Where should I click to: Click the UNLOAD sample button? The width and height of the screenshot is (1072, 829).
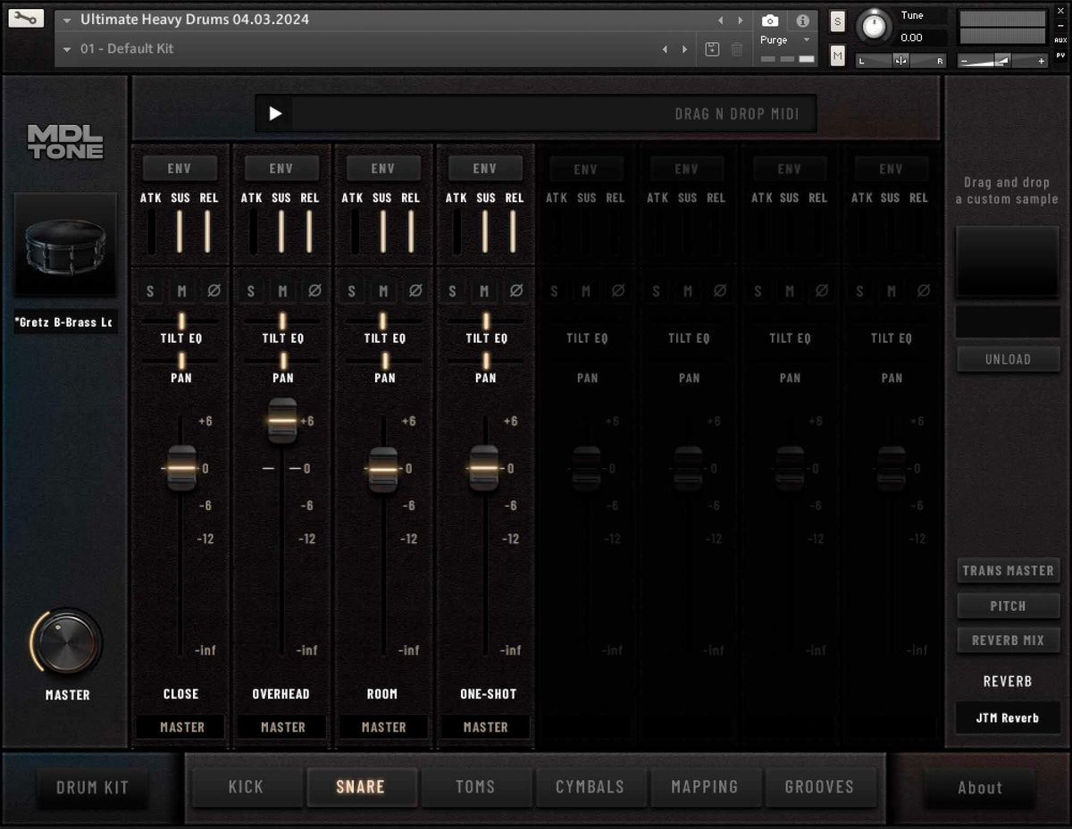tap(1008, 359)
